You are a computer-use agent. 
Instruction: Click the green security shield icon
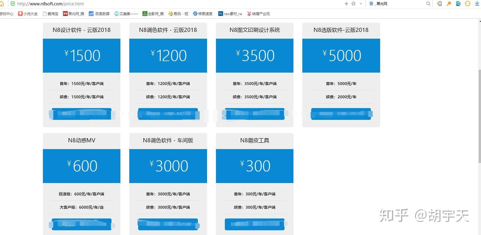[x=13, y=4]
